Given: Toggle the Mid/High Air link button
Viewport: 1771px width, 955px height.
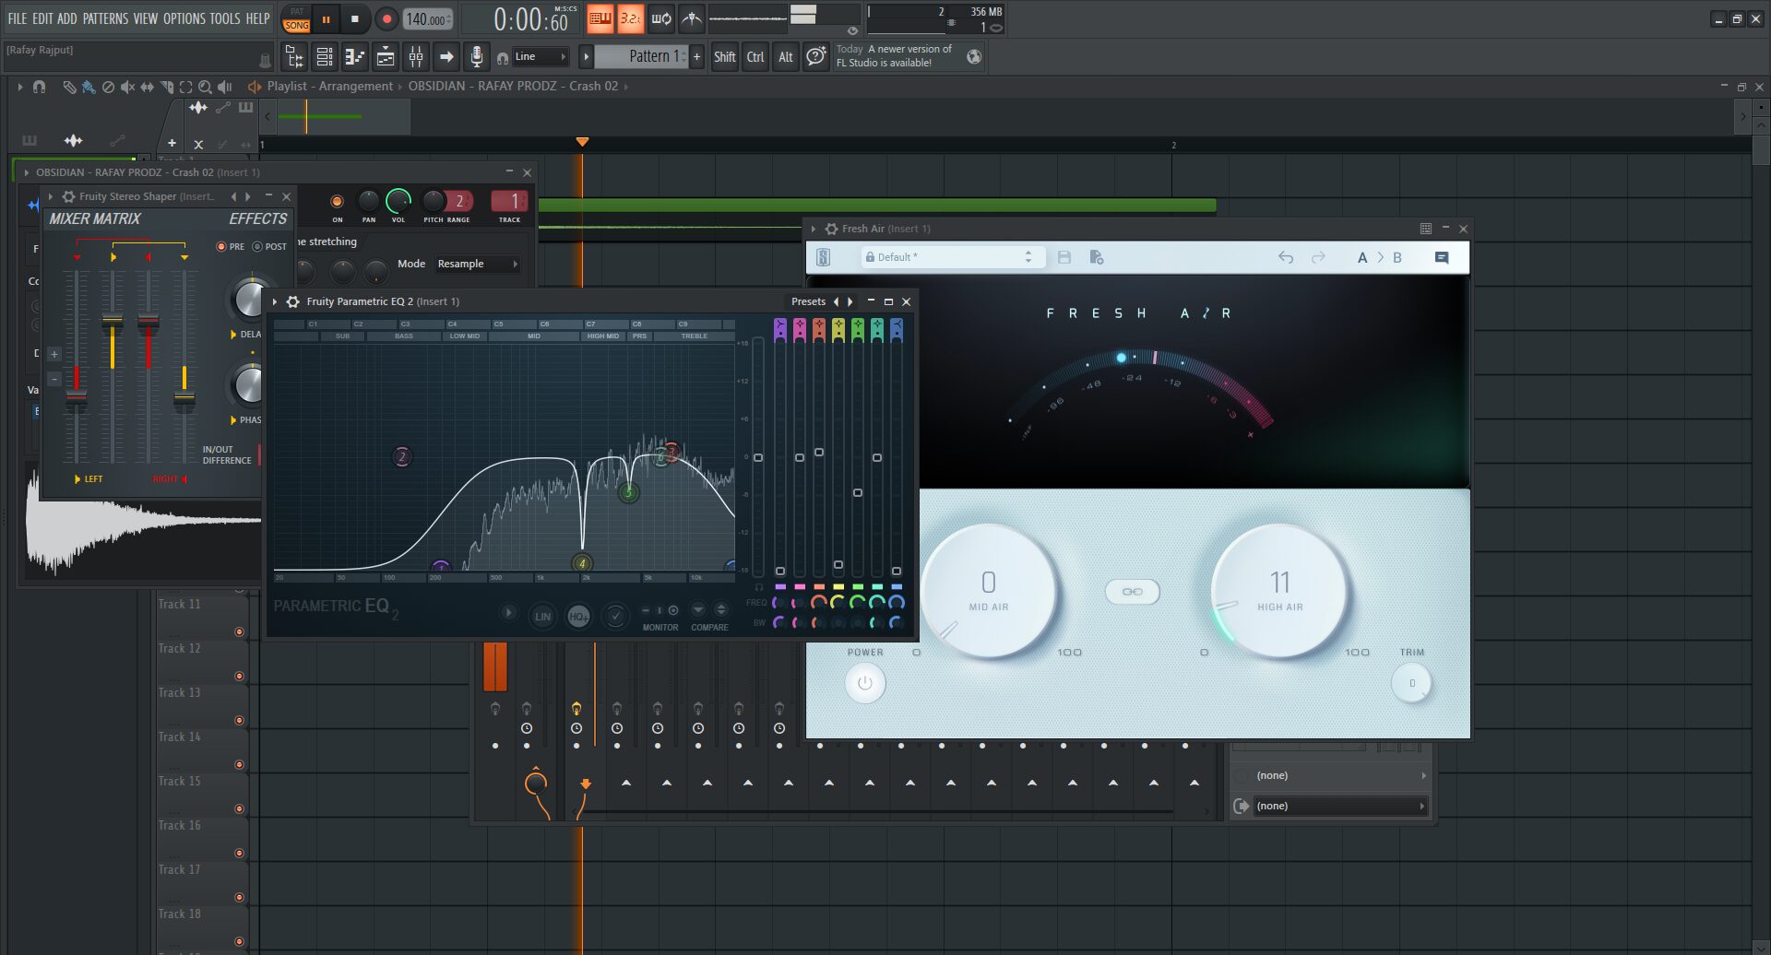Looking at the screenshot, I should pos(1132,592).
